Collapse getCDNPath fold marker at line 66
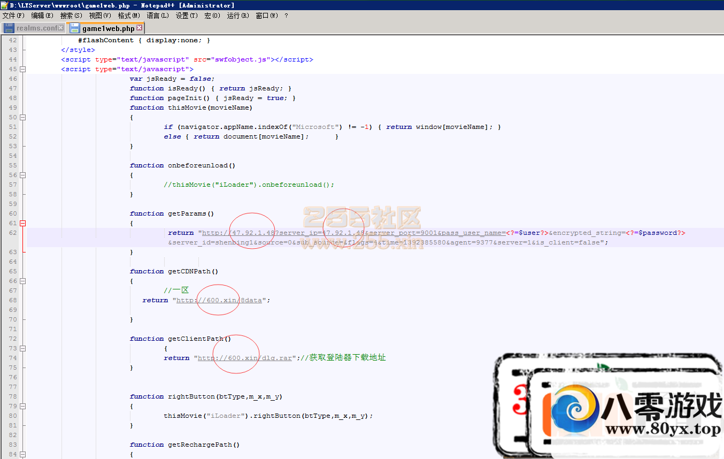This screenshot has height=459, width=724. click(x=23, y=281)
